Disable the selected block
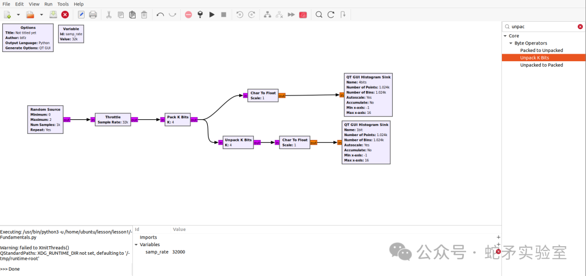Image resolution: width=586 pixels, height=276 pixels. coord(279,15)
